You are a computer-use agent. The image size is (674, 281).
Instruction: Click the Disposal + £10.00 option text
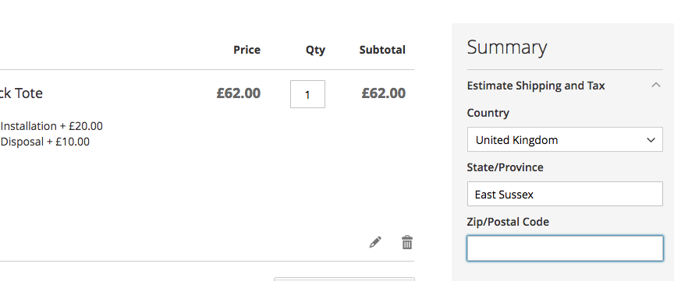[45, 142]
